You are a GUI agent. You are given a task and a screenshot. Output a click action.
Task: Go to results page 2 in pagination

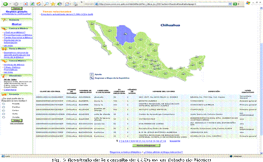click(119, 141)
